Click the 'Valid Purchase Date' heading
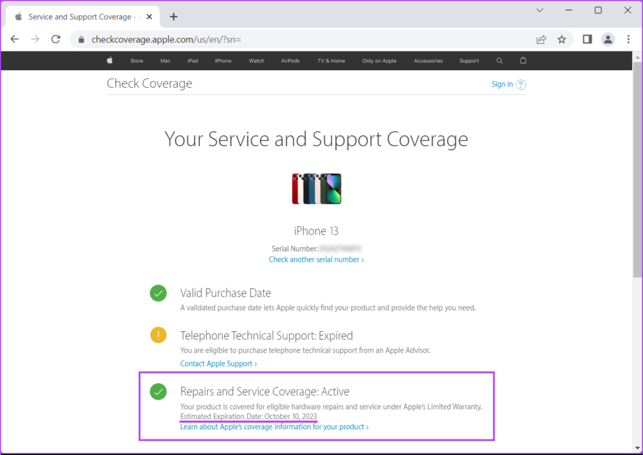643x455 pixels. 225,292
